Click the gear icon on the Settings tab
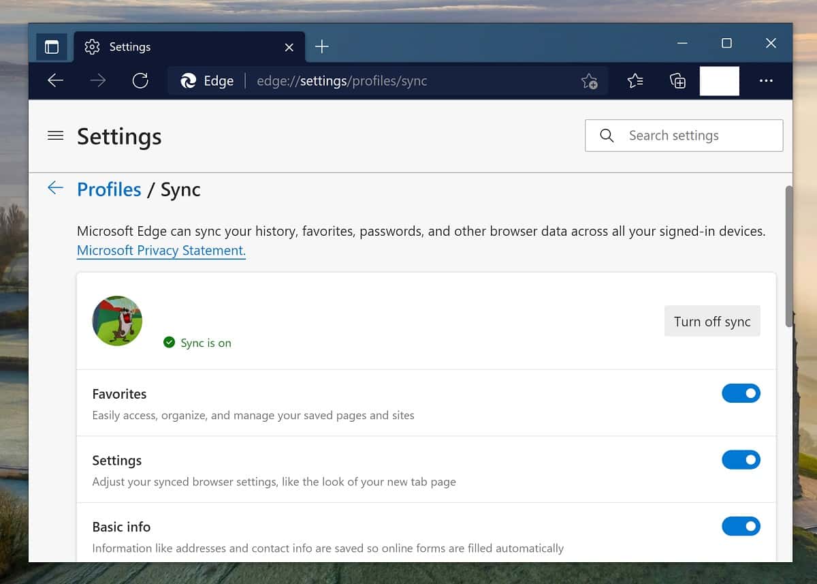 (92, 47)
